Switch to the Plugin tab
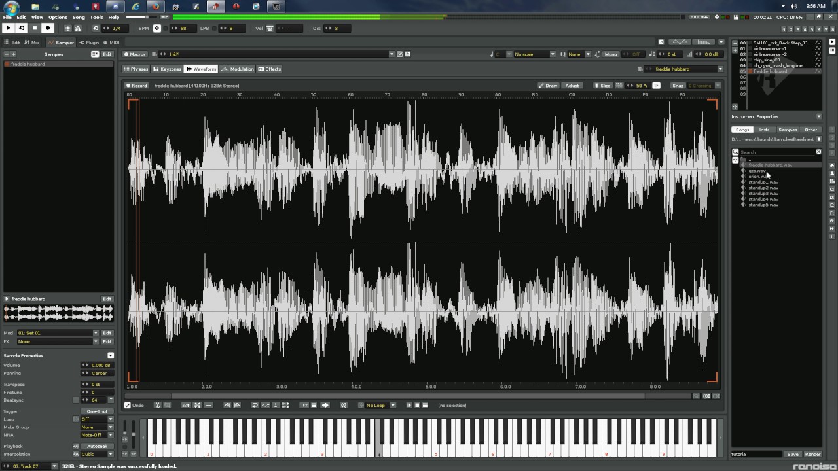 [88, 43]
